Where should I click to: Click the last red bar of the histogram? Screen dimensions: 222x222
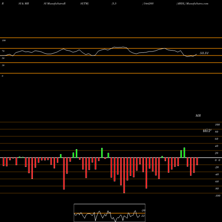click(x=197, y=161)
